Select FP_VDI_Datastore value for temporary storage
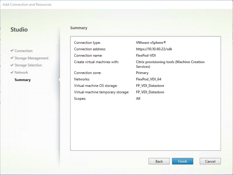Image resolution: width=233 pixels, height=175 pixels. click(x=150, y=92)
